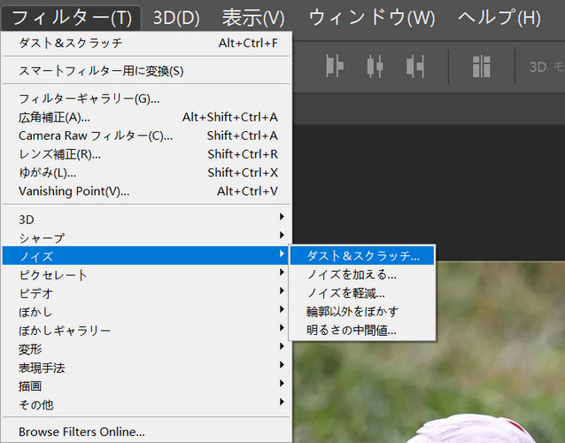Image resolution: width=565 pixels, height=443 pixels.
Task: Open the ウィンドウ(W) menu
Action: 372,18
